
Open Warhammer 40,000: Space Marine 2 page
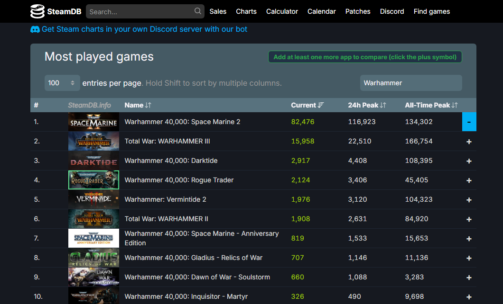click(182, 122)
